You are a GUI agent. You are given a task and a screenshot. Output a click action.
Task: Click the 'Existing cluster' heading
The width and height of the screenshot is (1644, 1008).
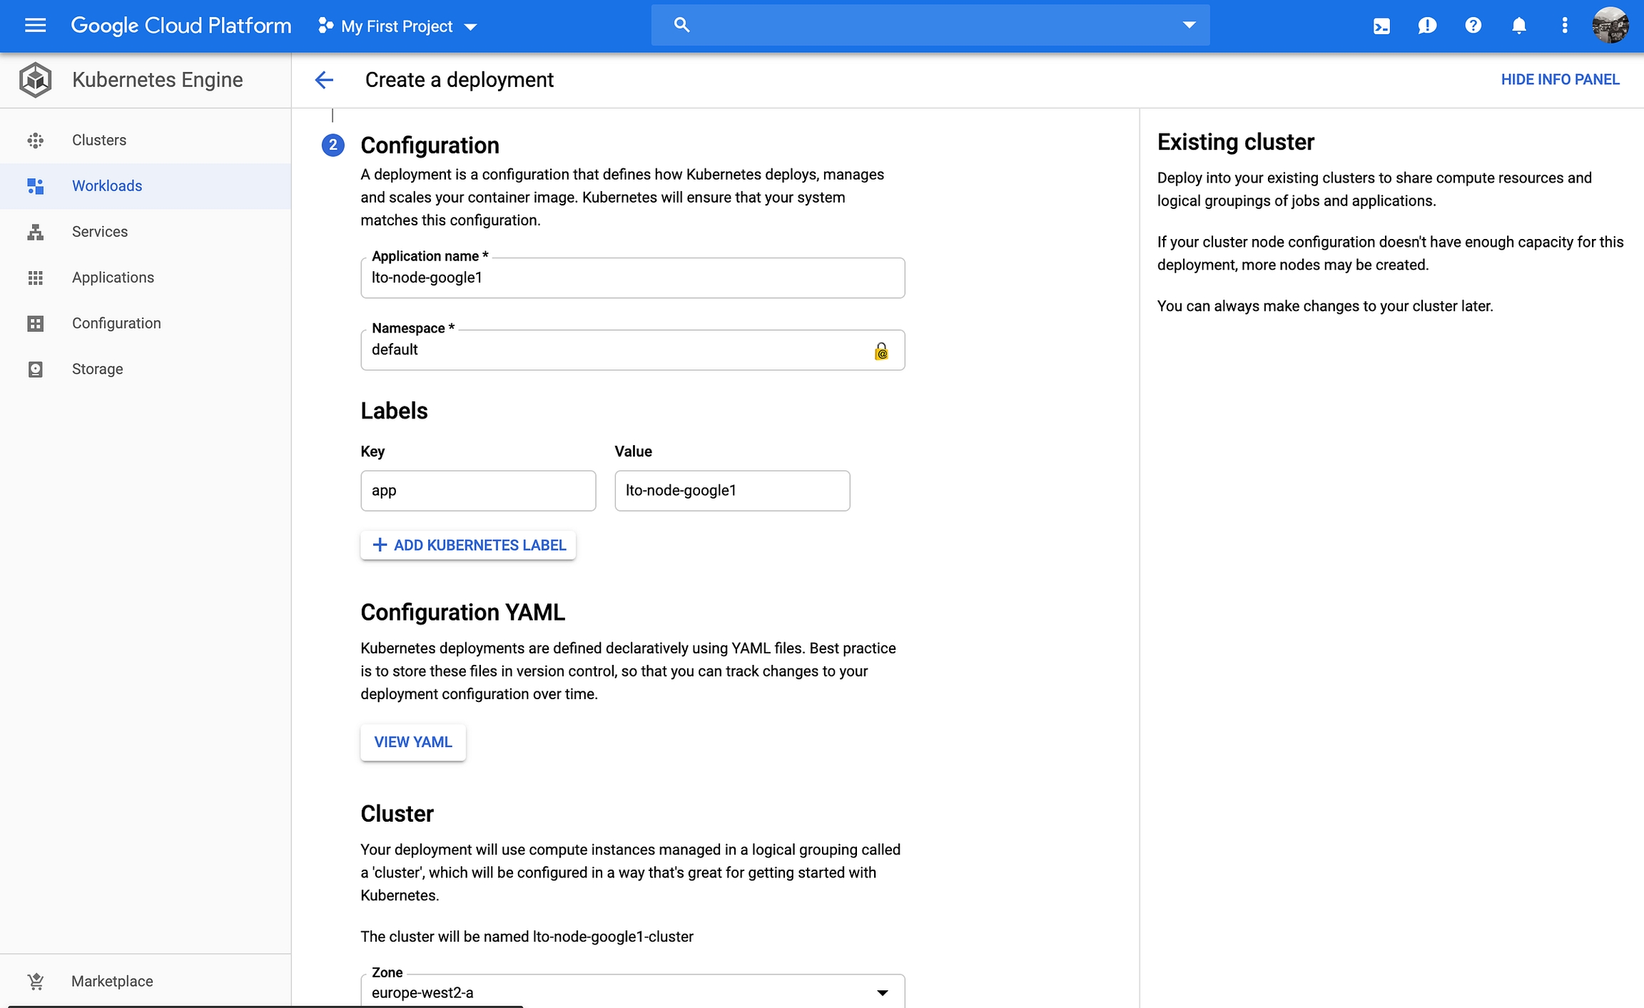(1235, 142)
